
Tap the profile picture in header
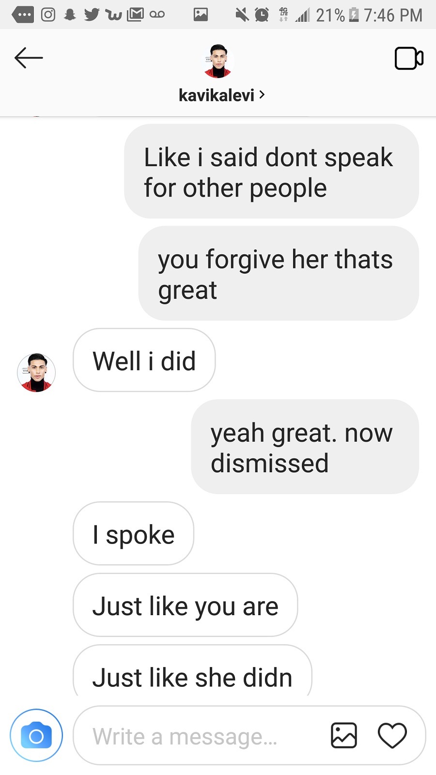(218, 61)
